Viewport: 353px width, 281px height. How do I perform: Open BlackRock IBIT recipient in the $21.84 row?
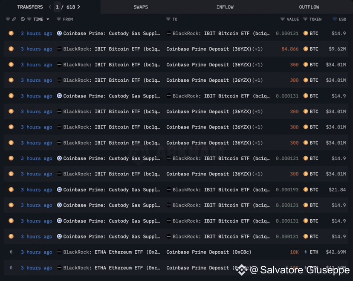[x=221, y=190]
